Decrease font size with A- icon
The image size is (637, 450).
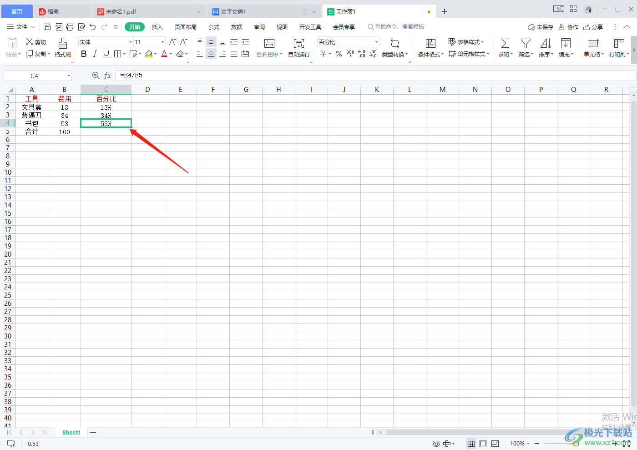point(184,42)
